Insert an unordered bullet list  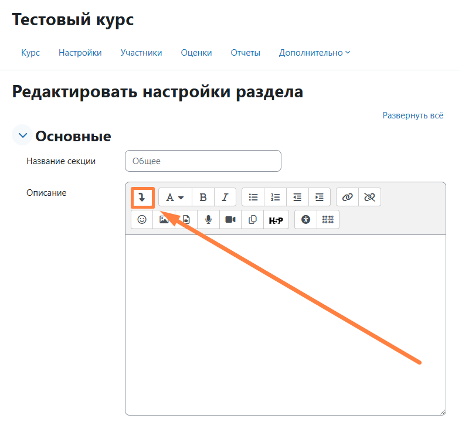tap(253, 198)
